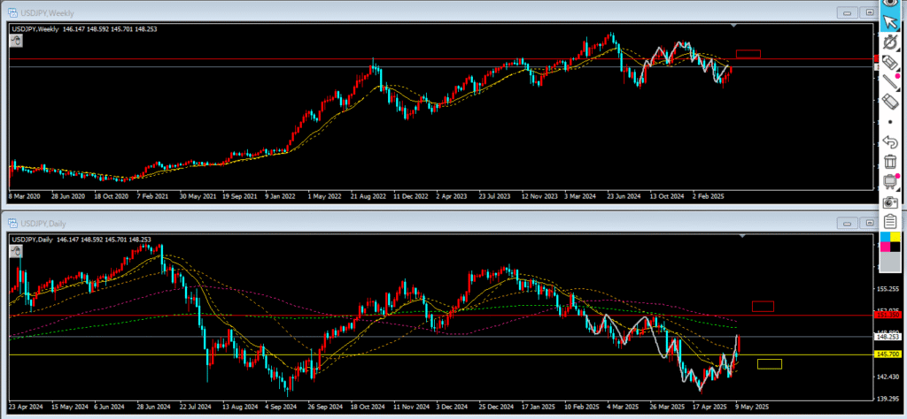
Task: Click the trash bin clear icon
Action: (x=892, y=162)
